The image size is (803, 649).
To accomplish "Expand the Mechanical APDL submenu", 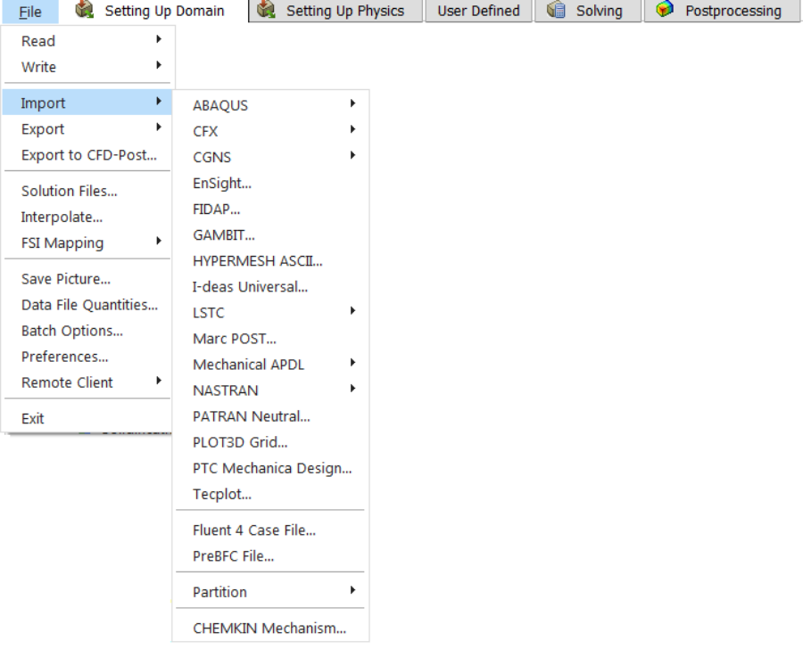I will pos(270,365).
